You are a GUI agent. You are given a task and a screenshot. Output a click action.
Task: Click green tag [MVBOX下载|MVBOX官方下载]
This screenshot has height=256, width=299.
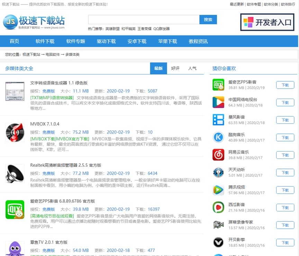(60, 139)
